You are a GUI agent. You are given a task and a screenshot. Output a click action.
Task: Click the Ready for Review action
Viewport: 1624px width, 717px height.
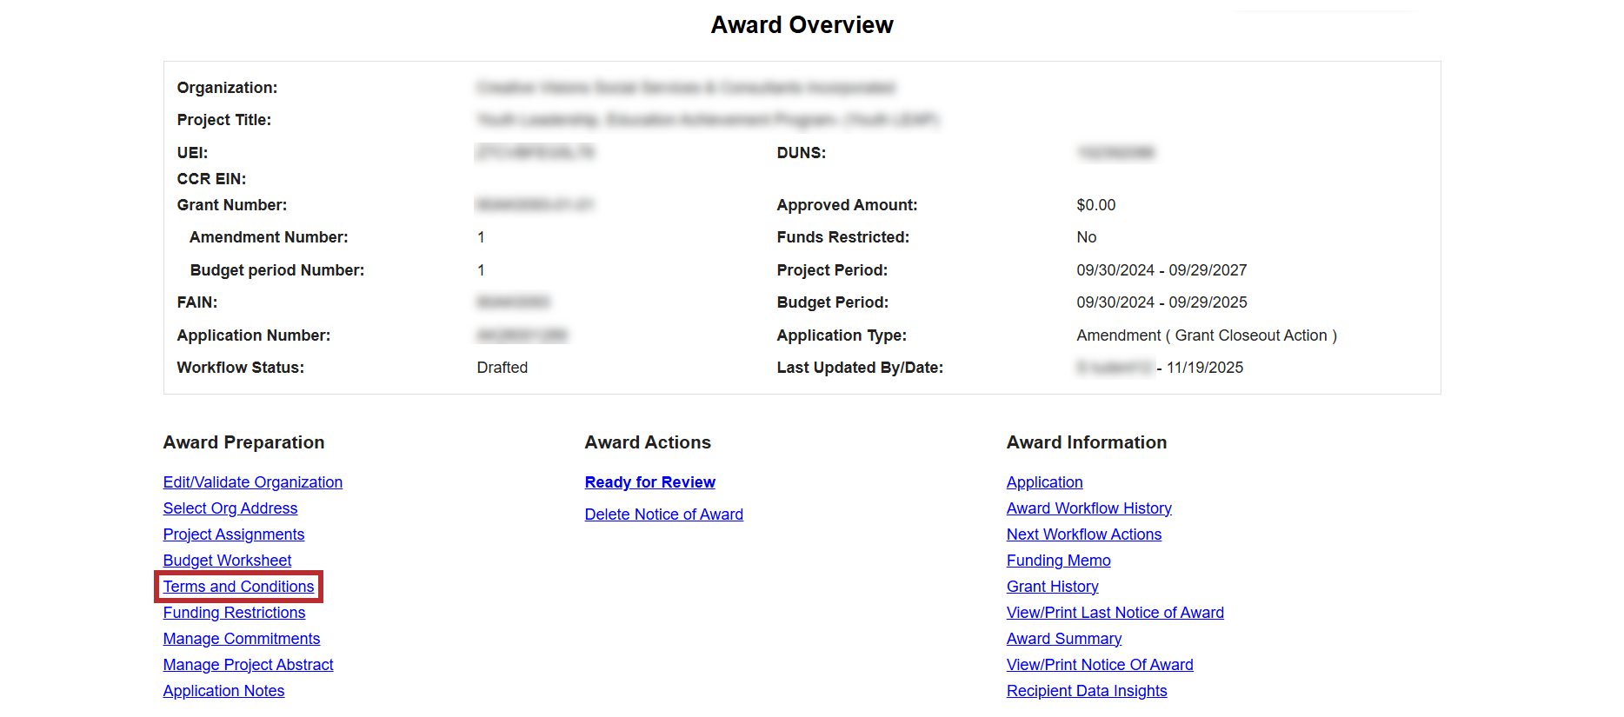point(649,482)
